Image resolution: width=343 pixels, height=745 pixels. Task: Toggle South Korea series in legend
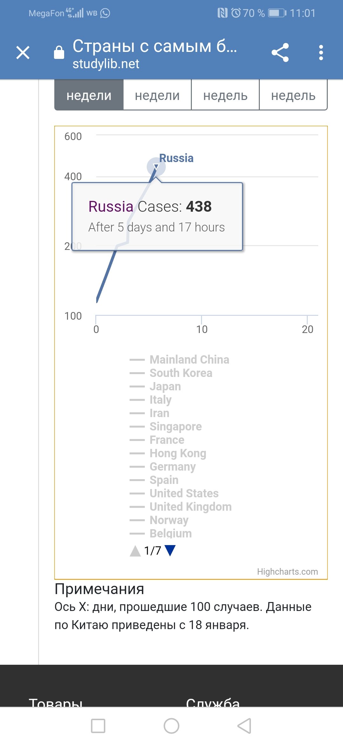click(x=181, y=373)
